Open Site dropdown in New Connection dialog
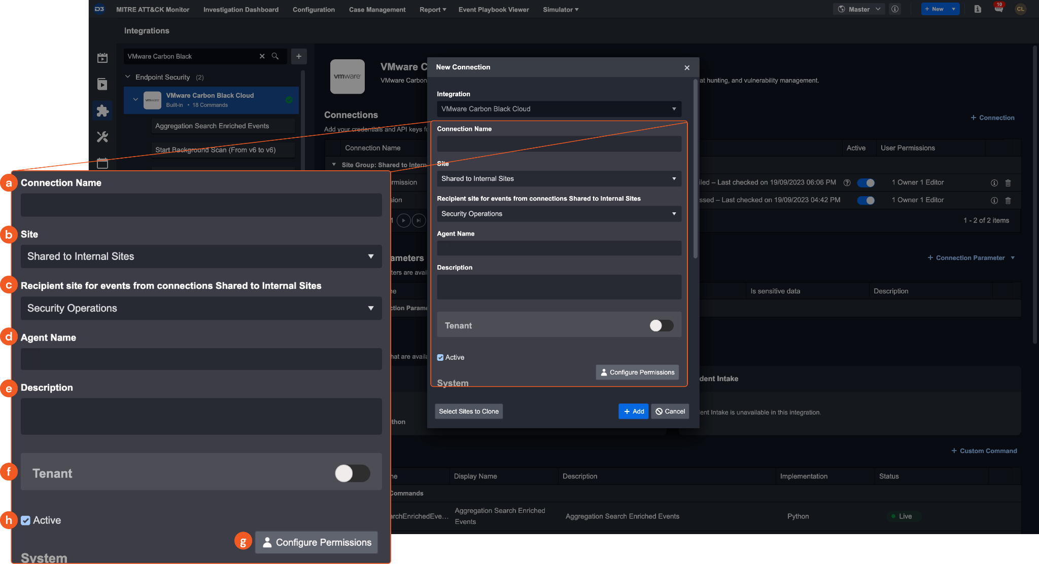Image resolution: width=1039 pixels, height=564 pixels. [559, 178]
